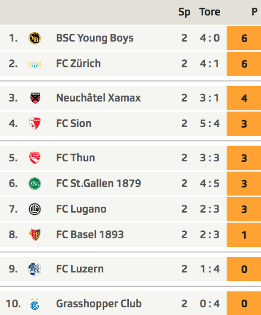Image resolution: width=261 pixels, height=315 pixels.
Task: Select the Neuchâtel Xamax team name
Action: tap(98, 98)
